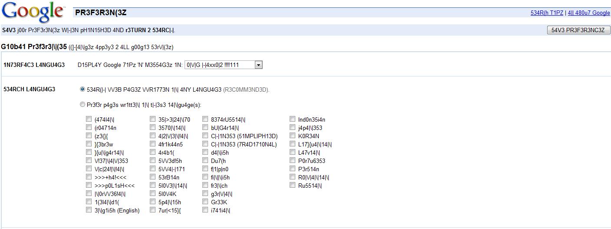Click the 1N73RF4C3 L4NGU4G3 label

34,65
